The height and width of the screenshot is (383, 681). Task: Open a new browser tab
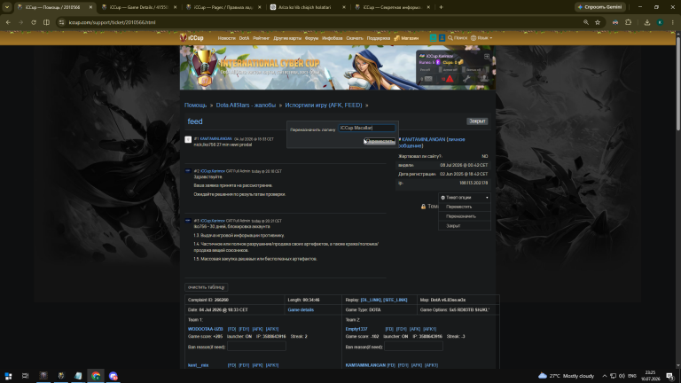pos(441,7)
